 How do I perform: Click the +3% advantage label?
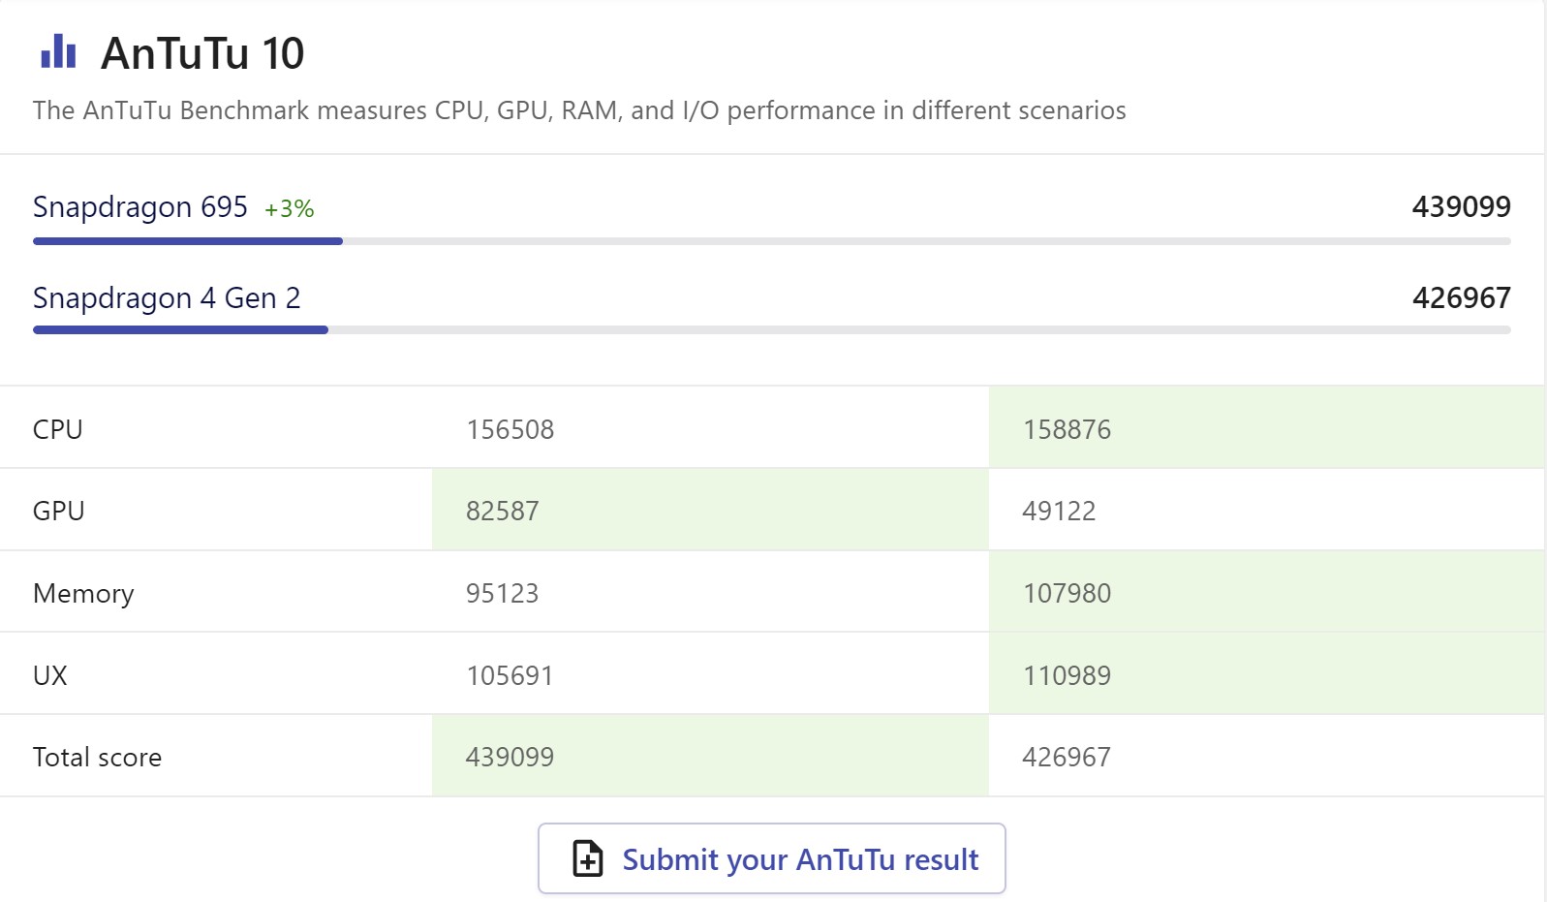289,208
